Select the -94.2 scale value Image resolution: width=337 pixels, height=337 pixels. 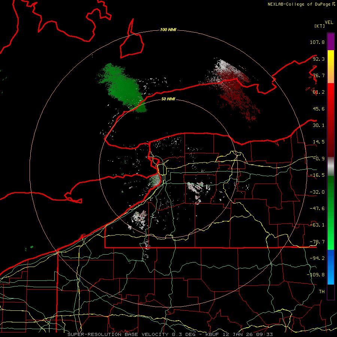tap(317, 258)
